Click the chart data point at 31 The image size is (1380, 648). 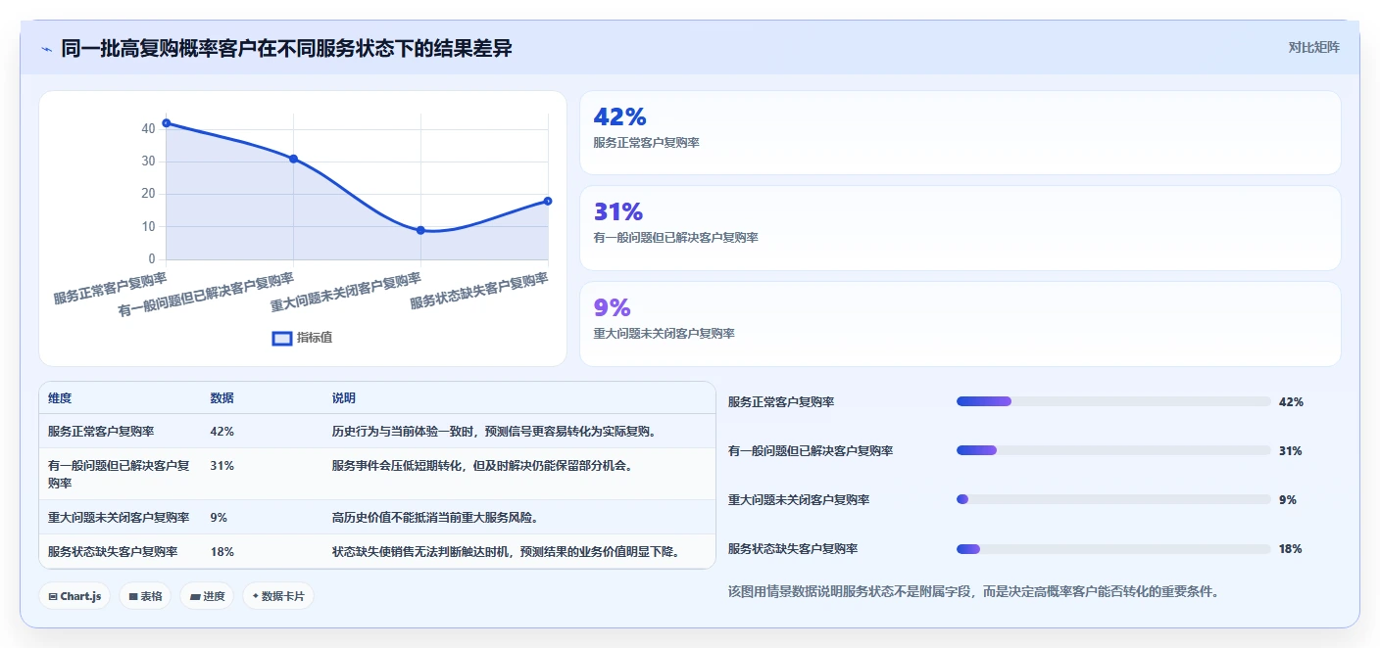click(293, 159)
